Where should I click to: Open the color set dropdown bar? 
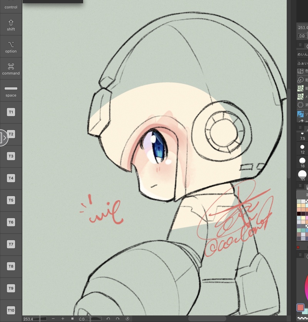pyautogui.click(x=303, y=194)
